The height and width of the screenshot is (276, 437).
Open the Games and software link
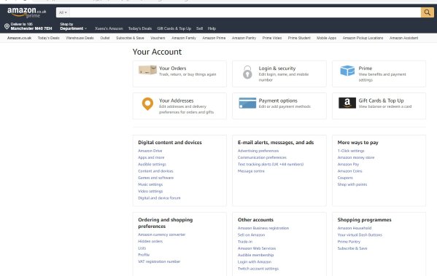156,178
